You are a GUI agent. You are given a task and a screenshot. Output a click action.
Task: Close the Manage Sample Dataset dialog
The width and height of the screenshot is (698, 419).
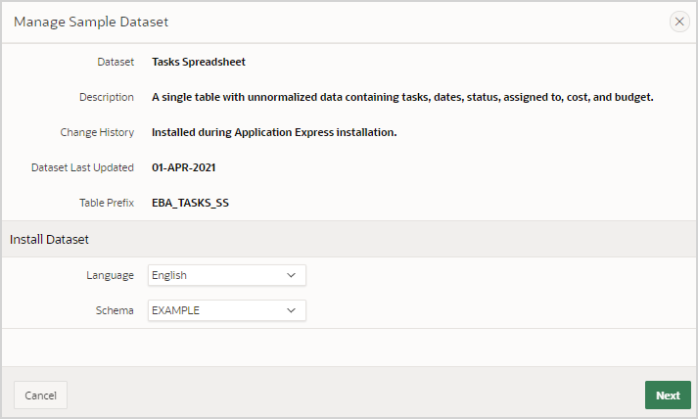[x=679, y=22]
